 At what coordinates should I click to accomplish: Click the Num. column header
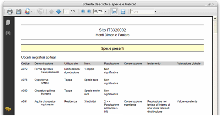click(87, 64)
